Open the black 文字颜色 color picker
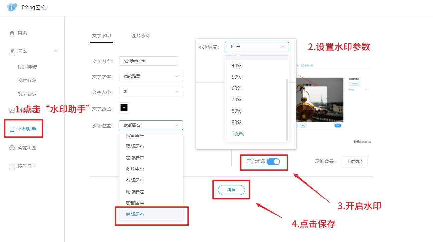This screenshot has width=433, height=242. (x=124, y=108)
